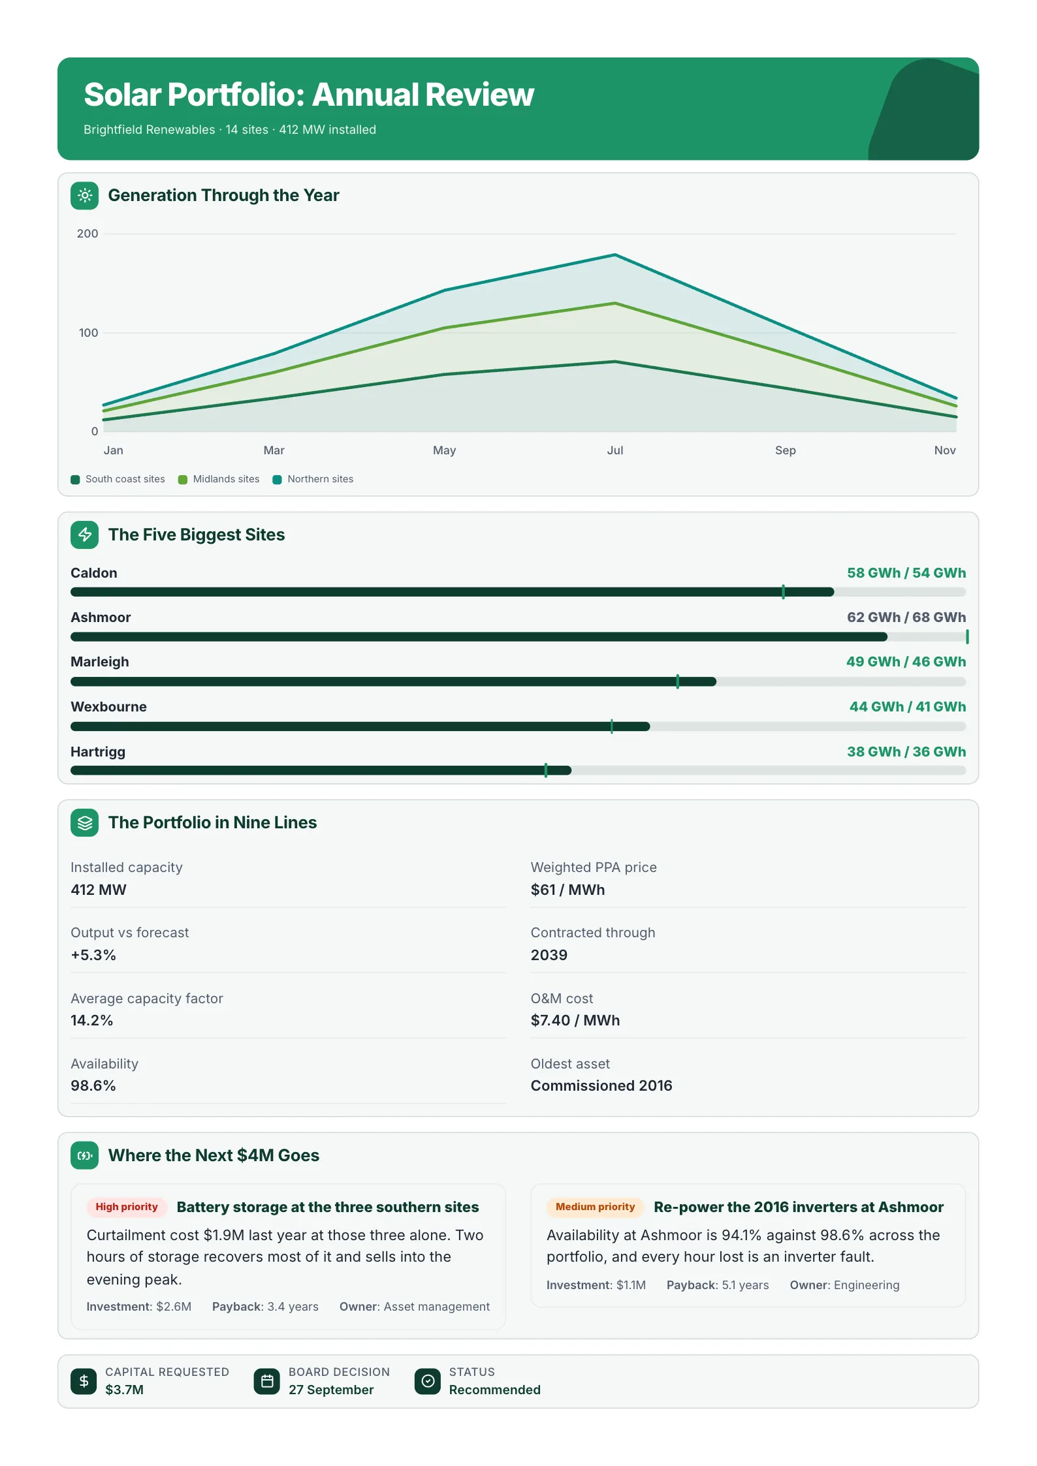Click the Caldon generation progress bar
Screen dimensions: 1037x1466
(518, 592)
